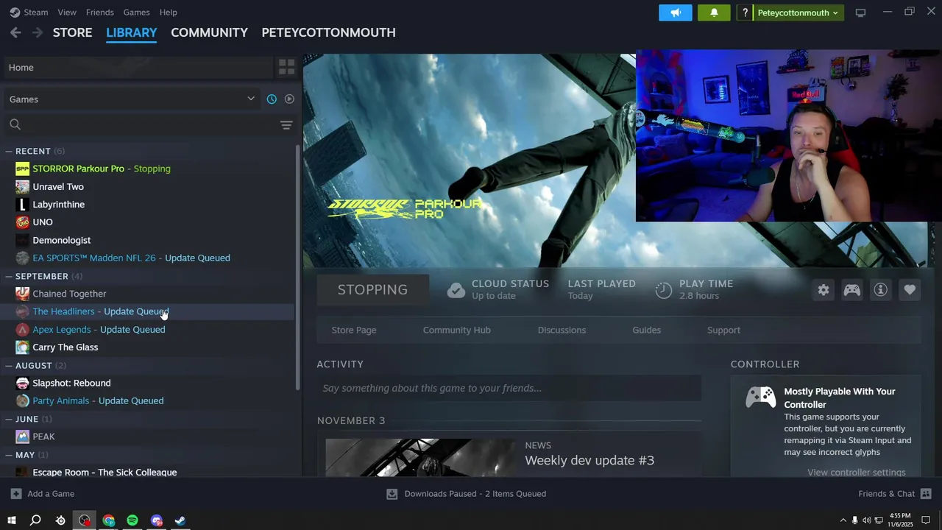Open game settings gear icon
This screenshot has height=530, width=942.
[824, 290]
